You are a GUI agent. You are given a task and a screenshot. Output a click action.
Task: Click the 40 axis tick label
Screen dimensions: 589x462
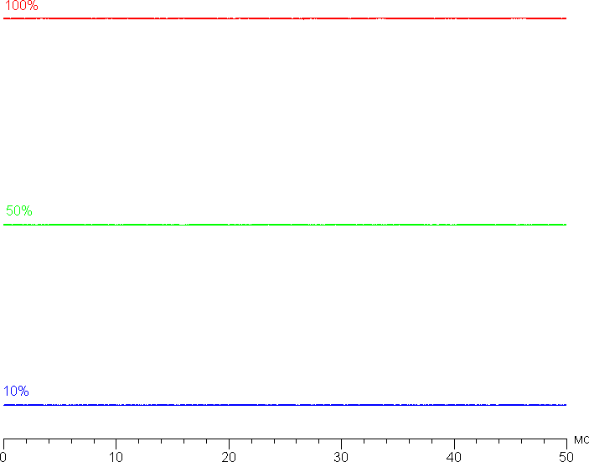(454, 457)
